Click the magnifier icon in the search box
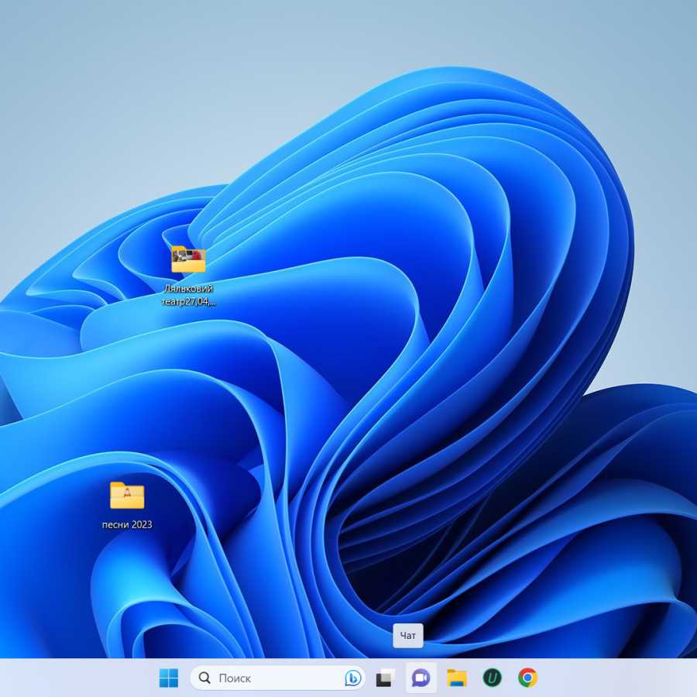Screen dimensions: 697x697 coord(204,678)
